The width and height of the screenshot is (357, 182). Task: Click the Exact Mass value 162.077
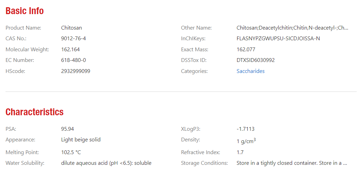246,50
